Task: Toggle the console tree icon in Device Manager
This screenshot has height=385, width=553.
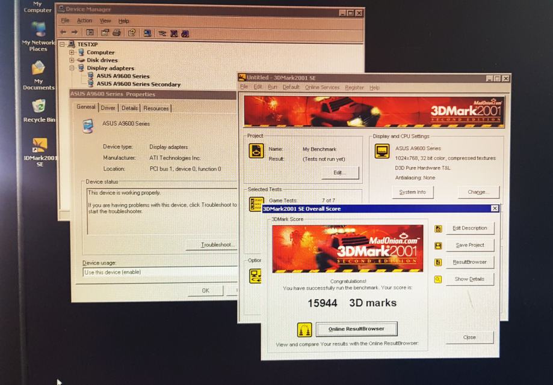Action: 90,32
